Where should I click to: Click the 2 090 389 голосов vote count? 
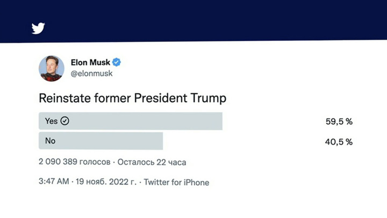pos(75,162)
